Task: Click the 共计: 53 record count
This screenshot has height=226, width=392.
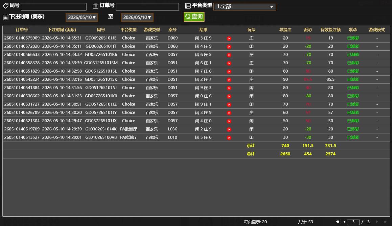Action: 305,222
